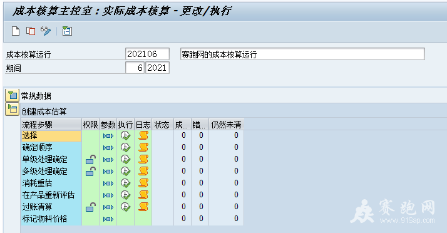This screenshot has height=233, width=447.
Task: Select the 单级处理确定 flow step
Action: tap(51, 160)
